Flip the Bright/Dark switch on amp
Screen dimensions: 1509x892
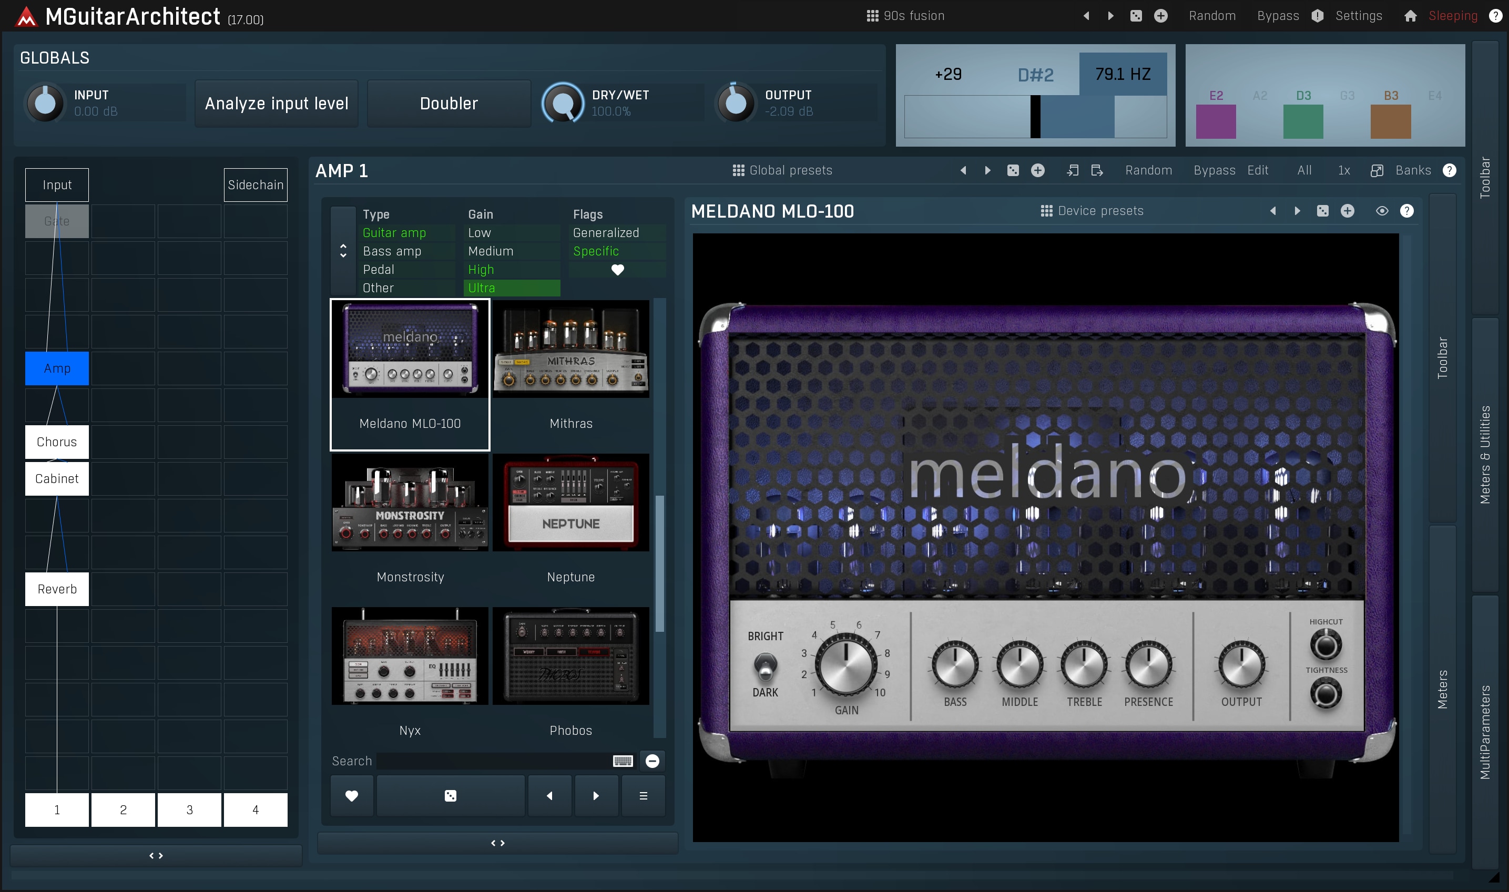pos(766,665)
